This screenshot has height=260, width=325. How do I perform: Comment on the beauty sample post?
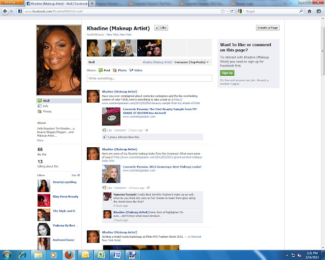pyautogui.click(x=120, y=130)
